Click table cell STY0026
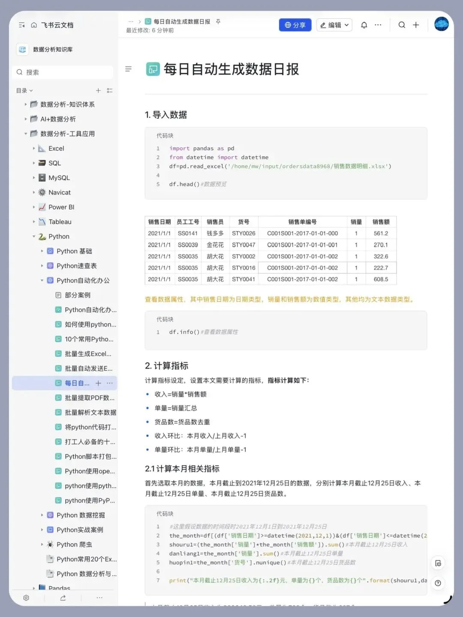 (244, 234)
